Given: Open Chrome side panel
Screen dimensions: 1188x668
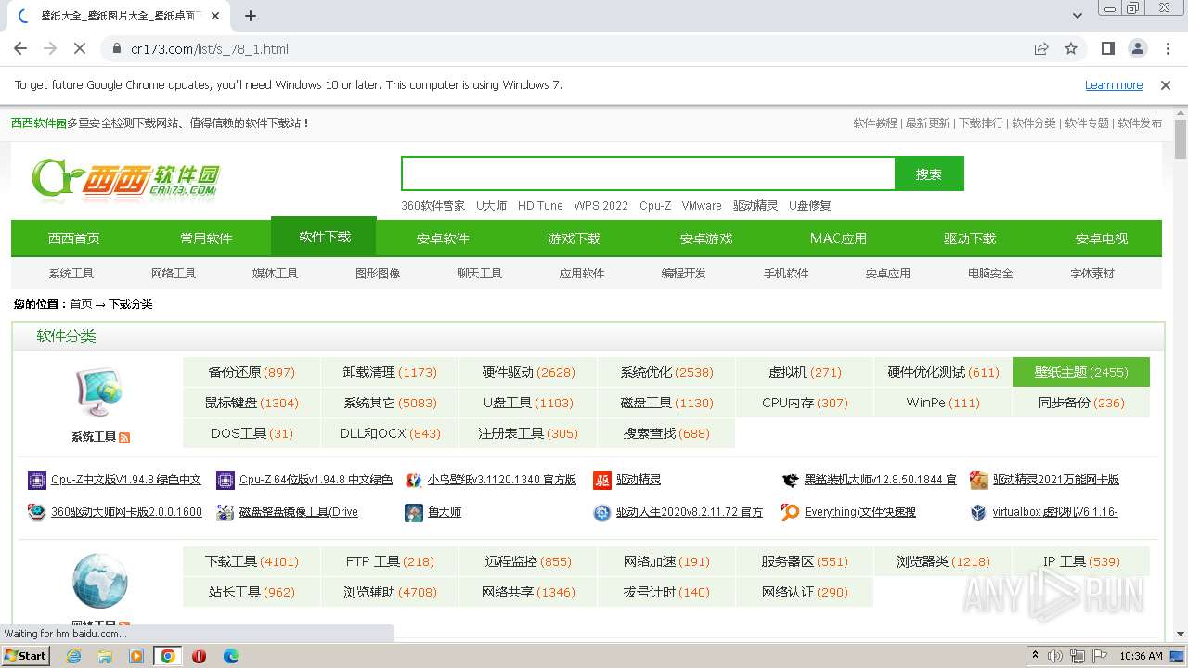Looking at the screenshot, I should click(1107, 48).
